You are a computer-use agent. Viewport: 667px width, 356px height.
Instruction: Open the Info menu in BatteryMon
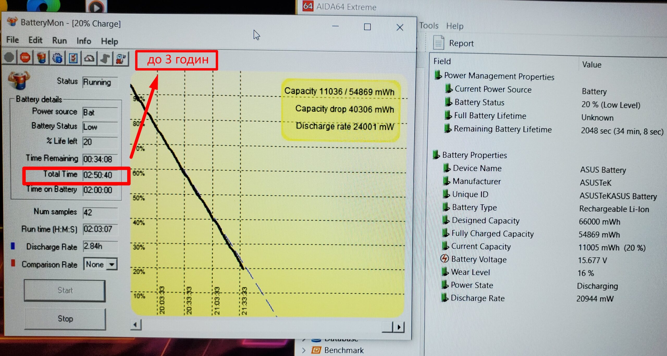tap(84, 41)
